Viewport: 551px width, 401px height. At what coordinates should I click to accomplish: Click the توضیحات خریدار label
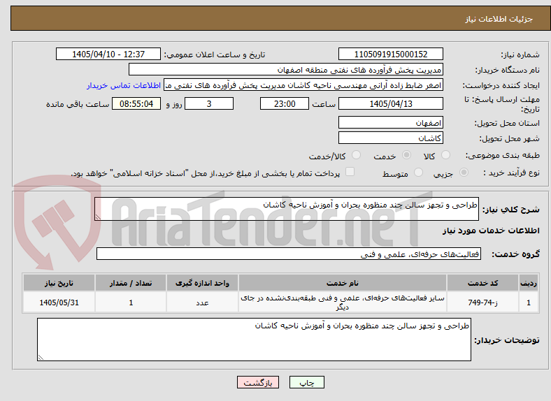(507, 340)
